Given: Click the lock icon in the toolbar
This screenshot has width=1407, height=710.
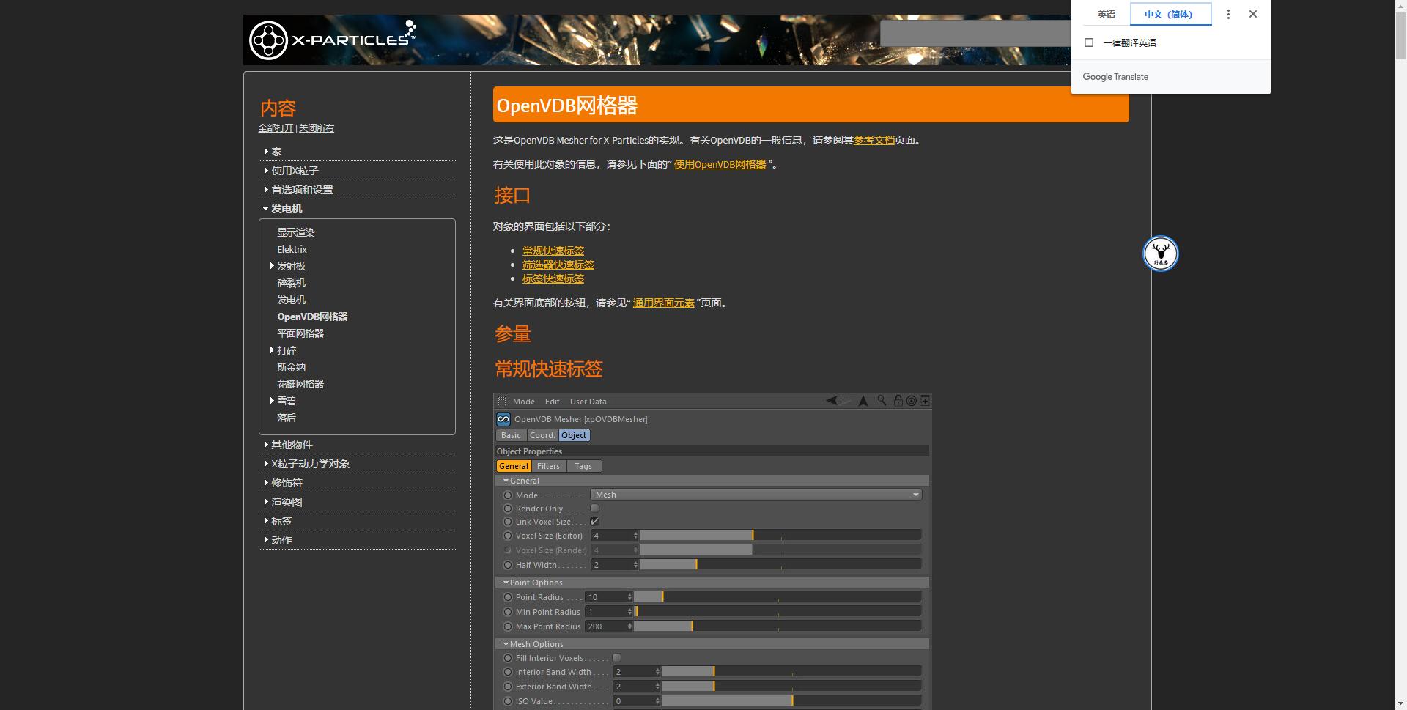Looking at the screenshot, I should [898, 402].
